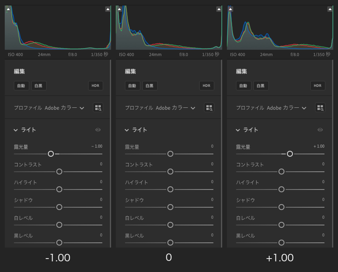Open Adobe カラー profile dropdown in +1.00 panel

(287, 108)
